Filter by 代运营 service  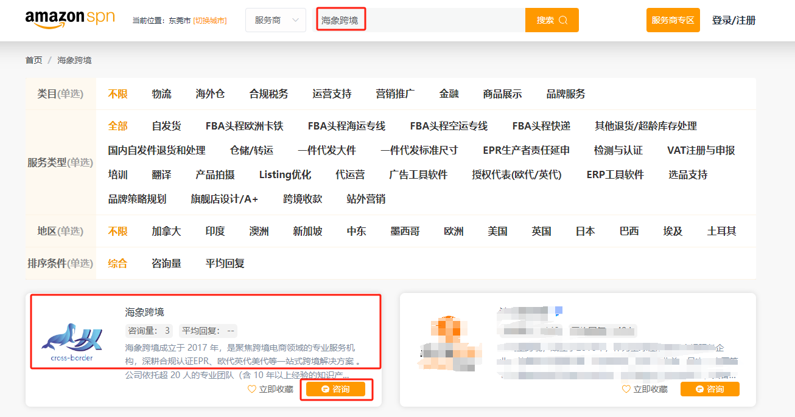click(x=351, y=174)
